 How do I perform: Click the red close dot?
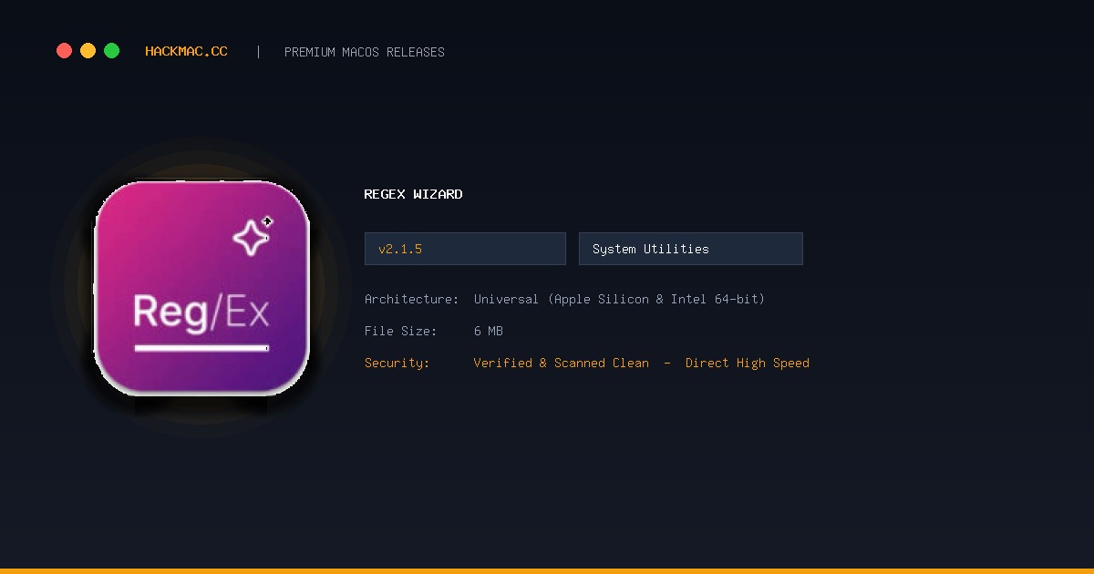pyautogui.click(x=64, y=51)
